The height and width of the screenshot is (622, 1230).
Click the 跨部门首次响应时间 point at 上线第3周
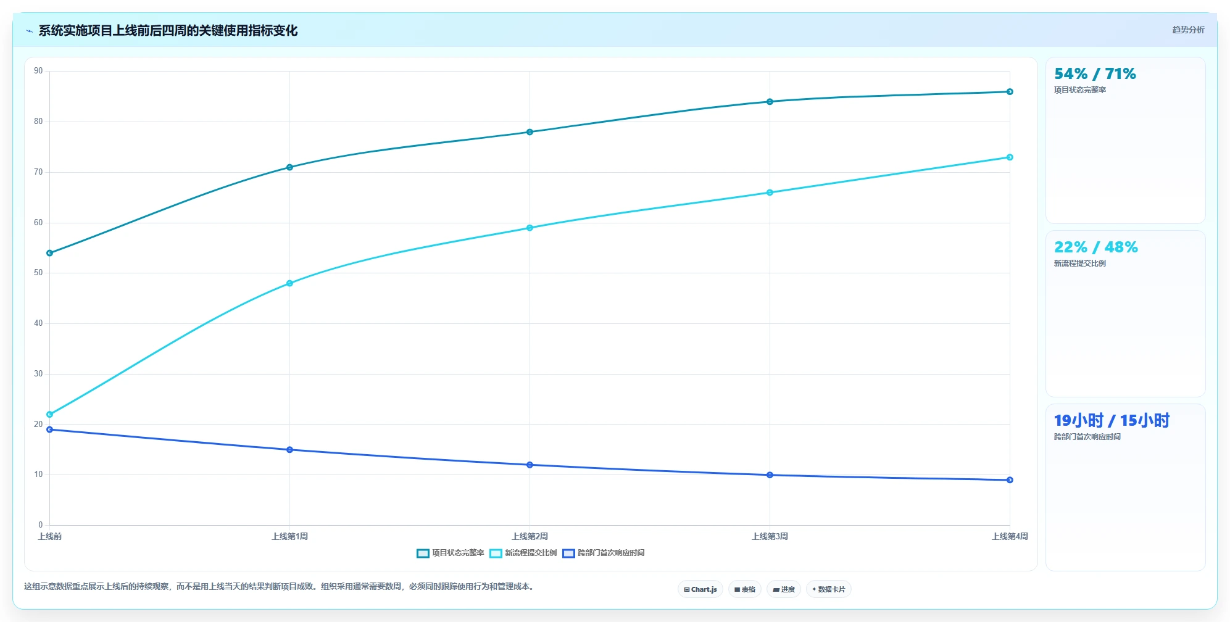click(x=770, y=475)
